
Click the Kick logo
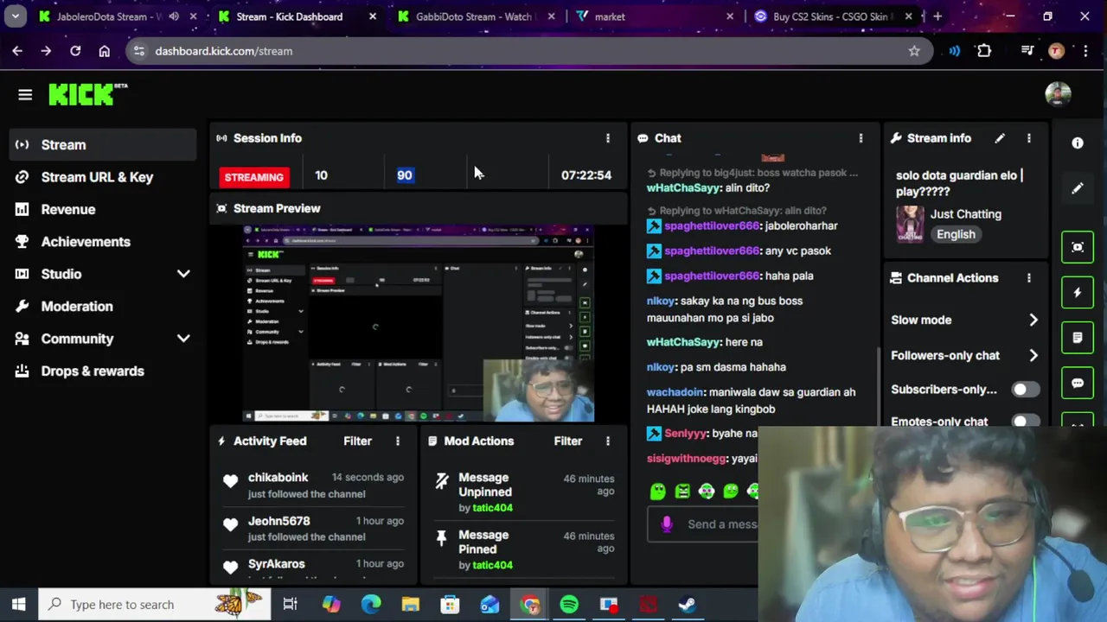(87, 94)
